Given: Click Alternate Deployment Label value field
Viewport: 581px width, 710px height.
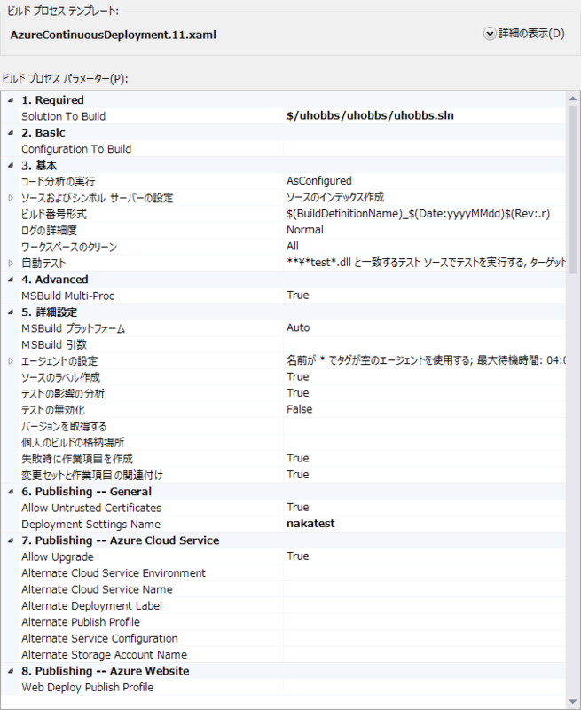Looking at the screenshot, I should click(x=424, y=605).
